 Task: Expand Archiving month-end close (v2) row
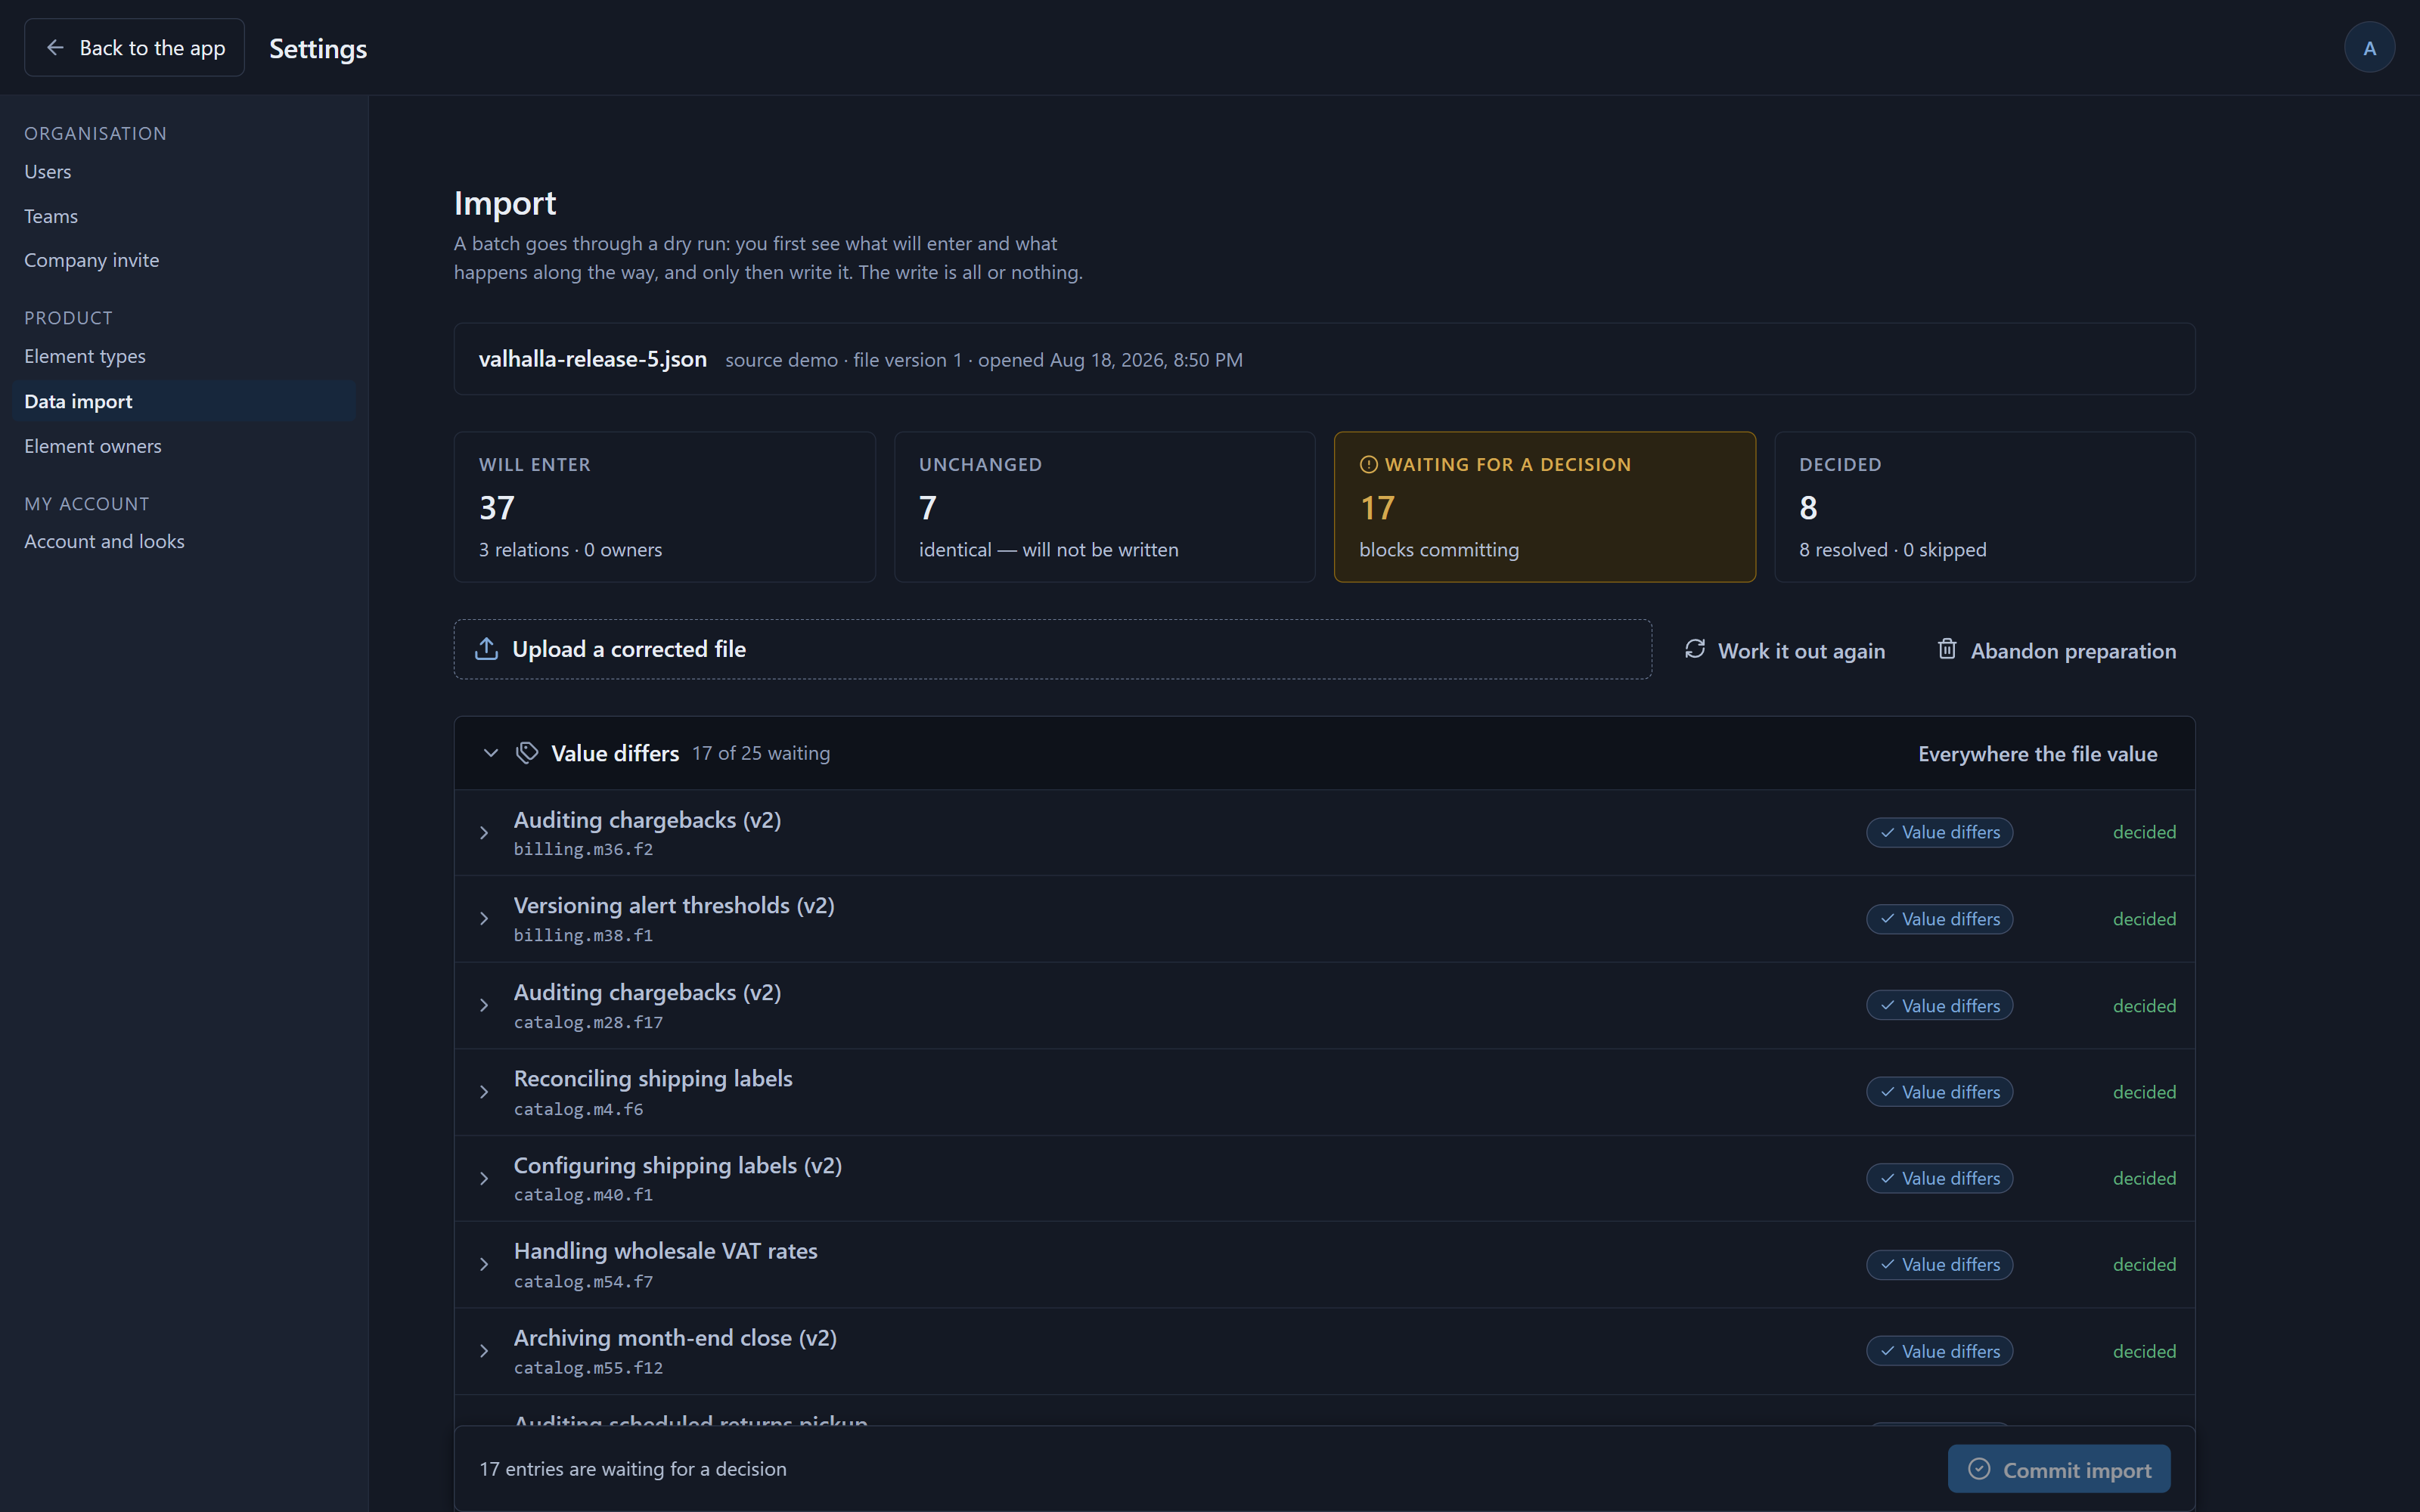484,1351
